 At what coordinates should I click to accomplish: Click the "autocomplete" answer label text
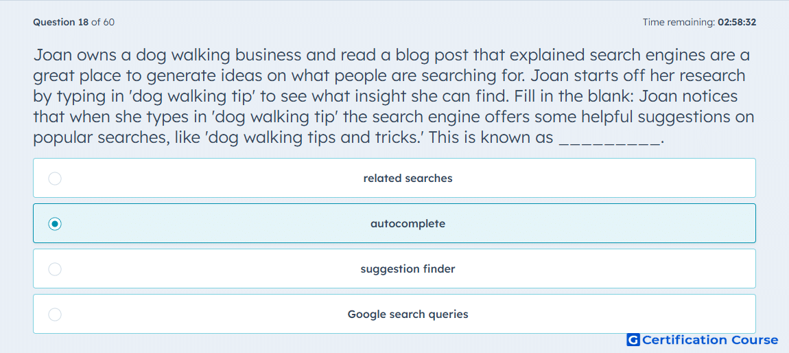(x=408, y=224)
